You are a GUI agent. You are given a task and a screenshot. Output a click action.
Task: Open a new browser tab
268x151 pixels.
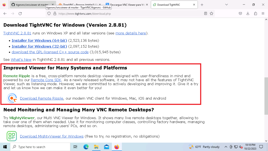click(202, 5)
